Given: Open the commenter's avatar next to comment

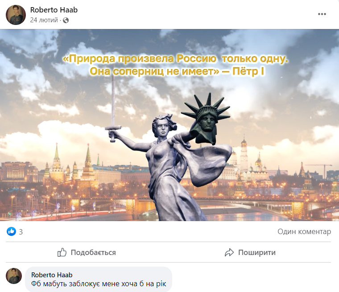Looking at the screenshot, I should 14,276.
